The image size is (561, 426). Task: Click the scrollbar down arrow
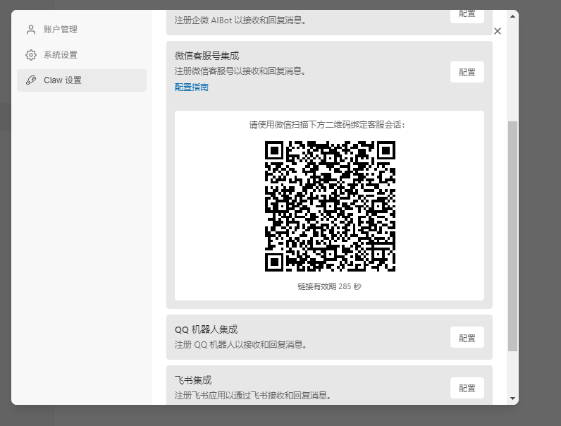click(512, 398)
